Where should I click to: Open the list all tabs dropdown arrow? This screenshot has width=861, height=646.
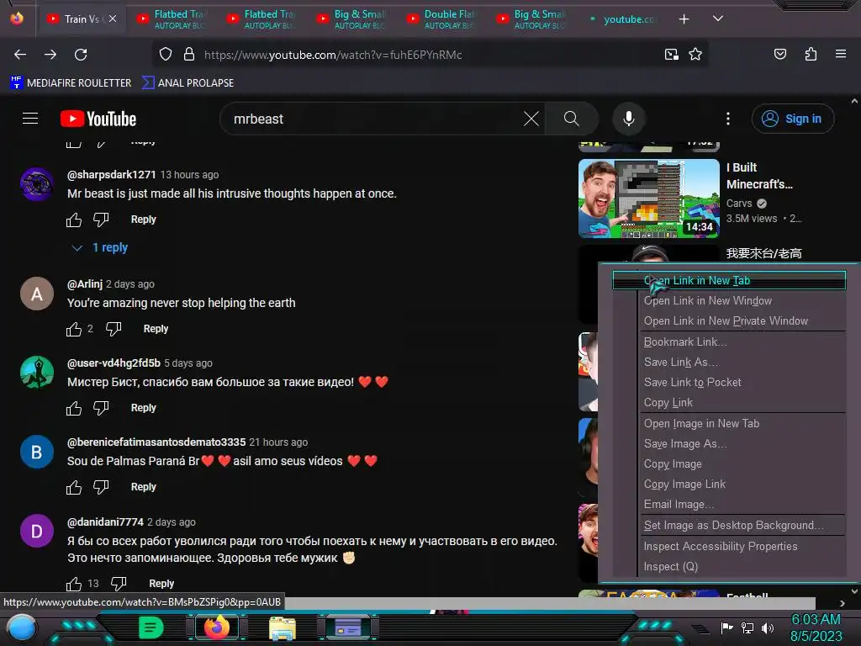[x=718, y=19]
